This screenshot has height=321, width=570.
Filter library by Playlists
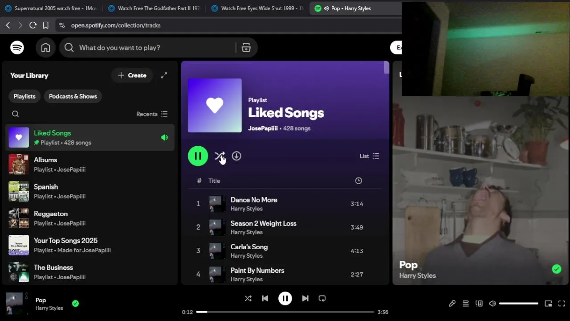click(24, 96)
